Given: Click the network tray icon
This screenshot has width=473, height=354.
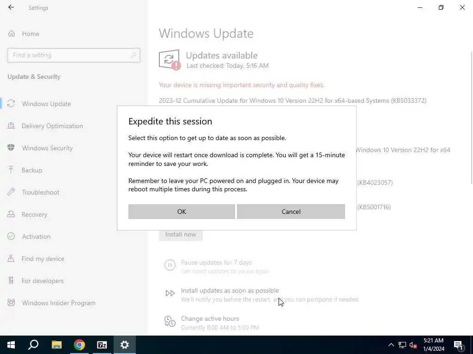Looking at the screenshot, I should coord(402,345).
